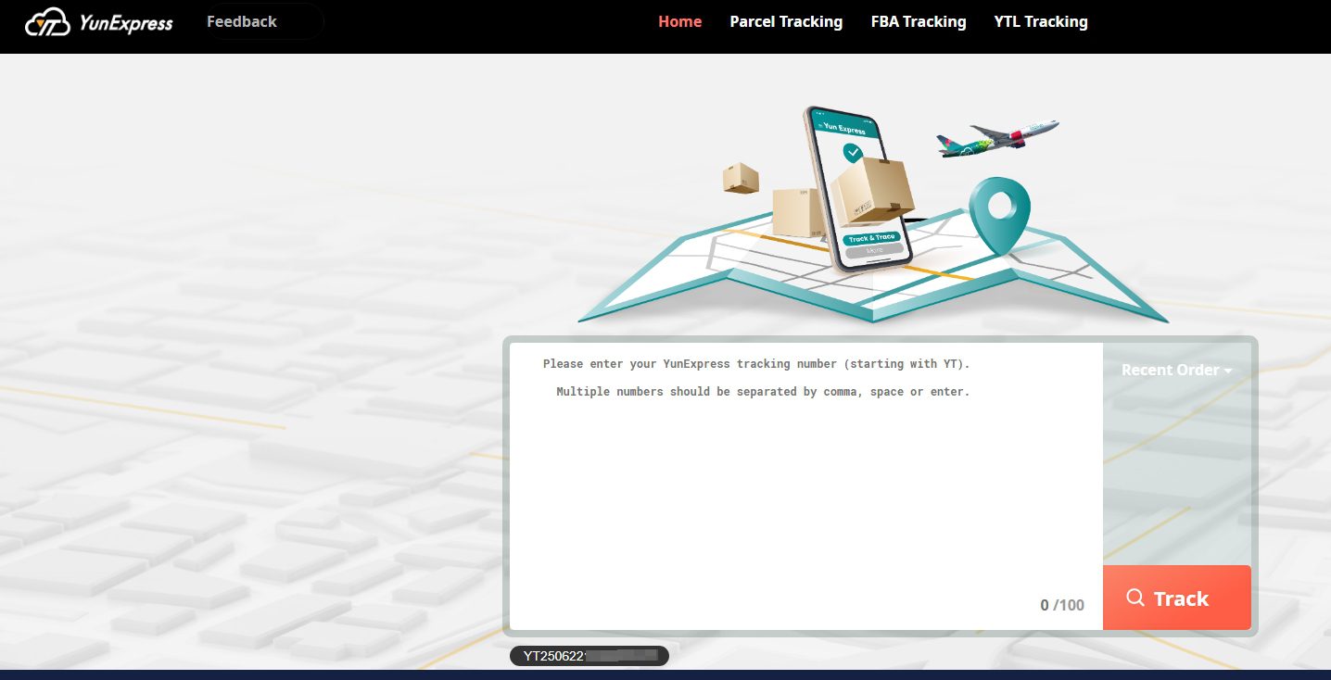1331x680 pixels.
Task: Click the airplane illustration
Action: [996, 138]
